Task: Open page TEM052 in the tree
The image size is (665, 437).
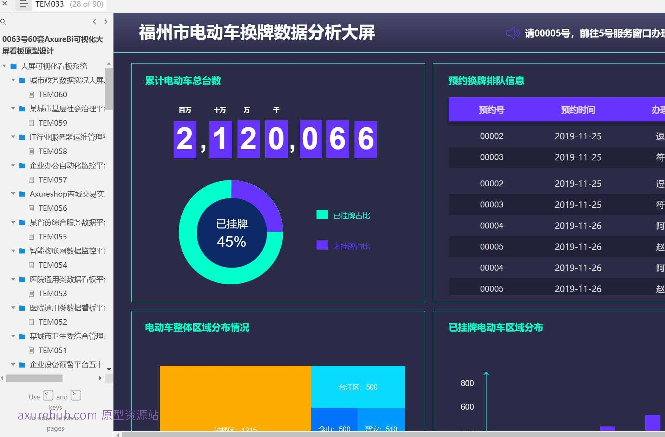Action: [53, 322]
